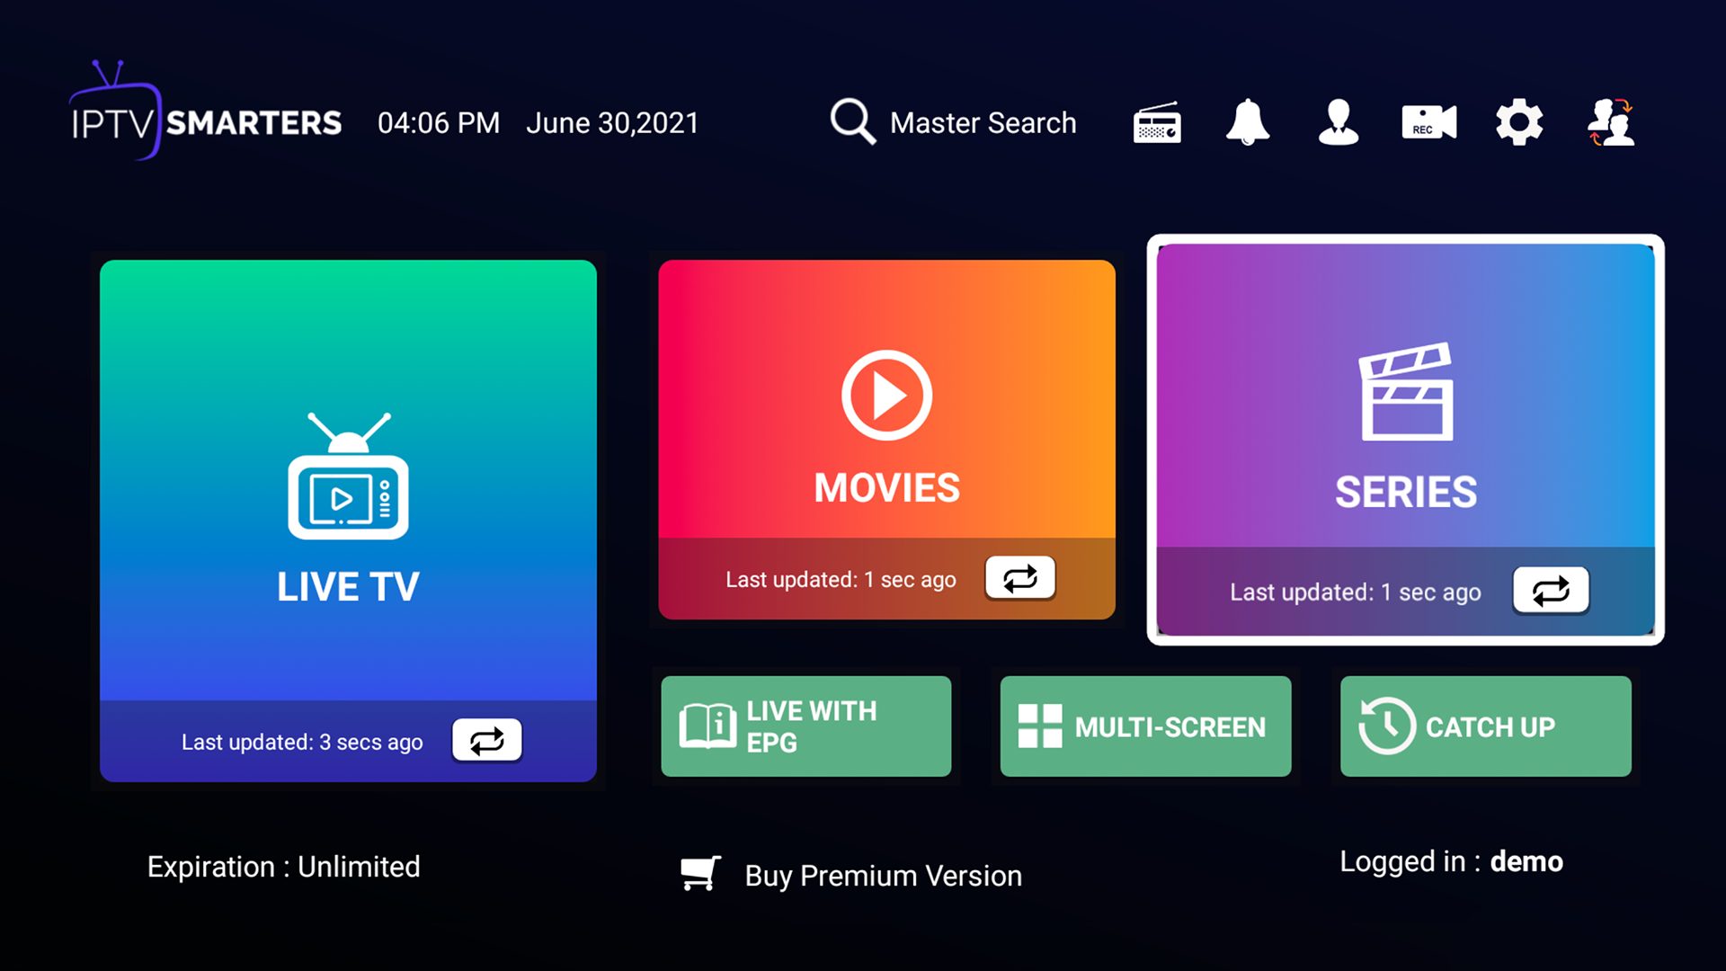Open the Radio/Broadcast icon

pyautogui.click(x=1158, y=122)
